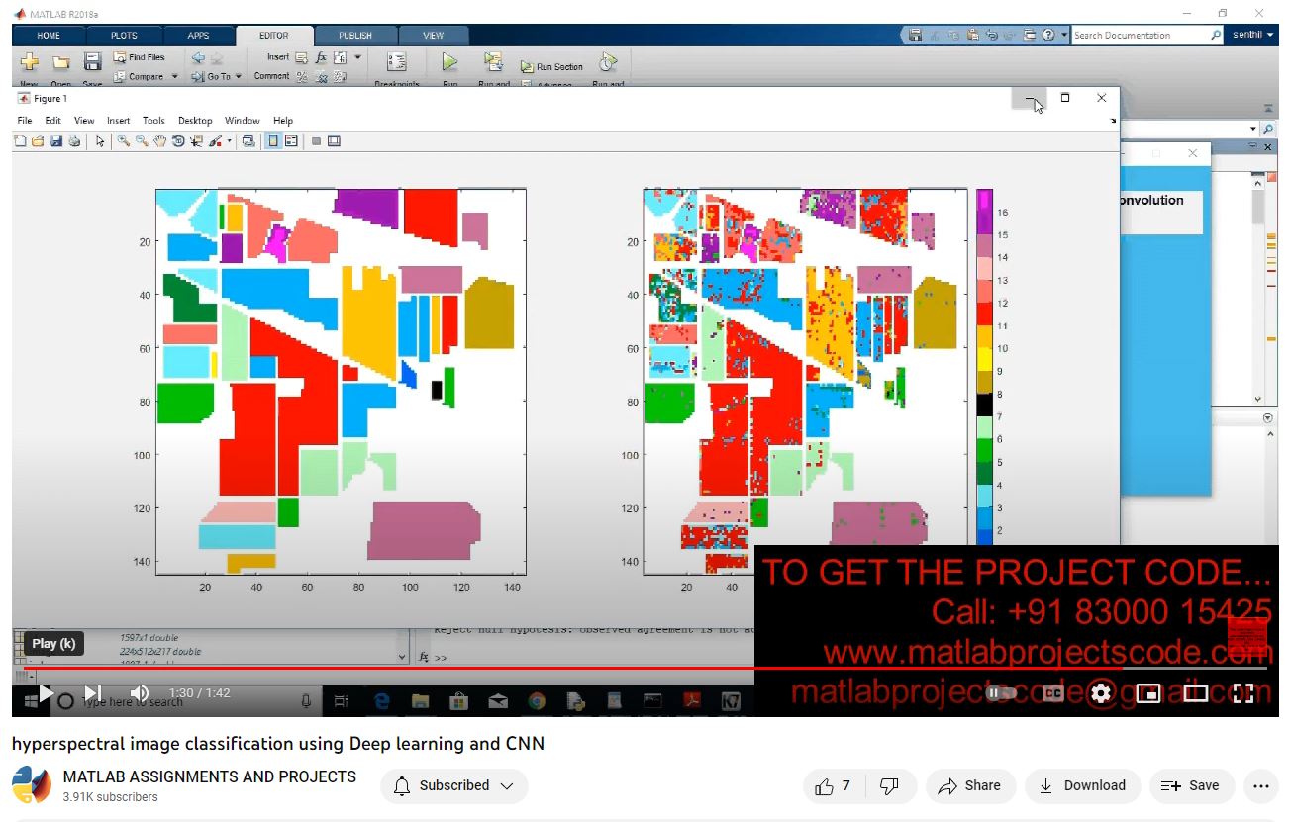Open YouTube player settings gear

(x=1100, y=693)
